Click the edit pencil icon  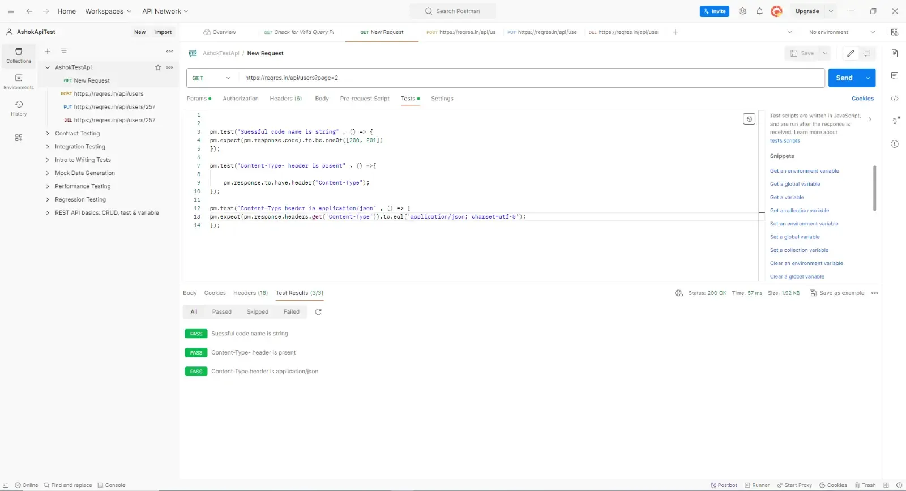[x=851, y=53]
